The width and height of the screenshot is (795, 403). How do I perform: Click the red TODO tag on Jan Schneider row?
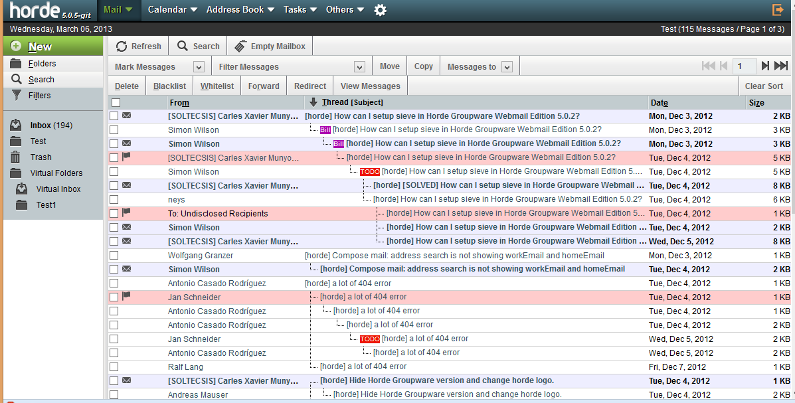coord(370,339)
